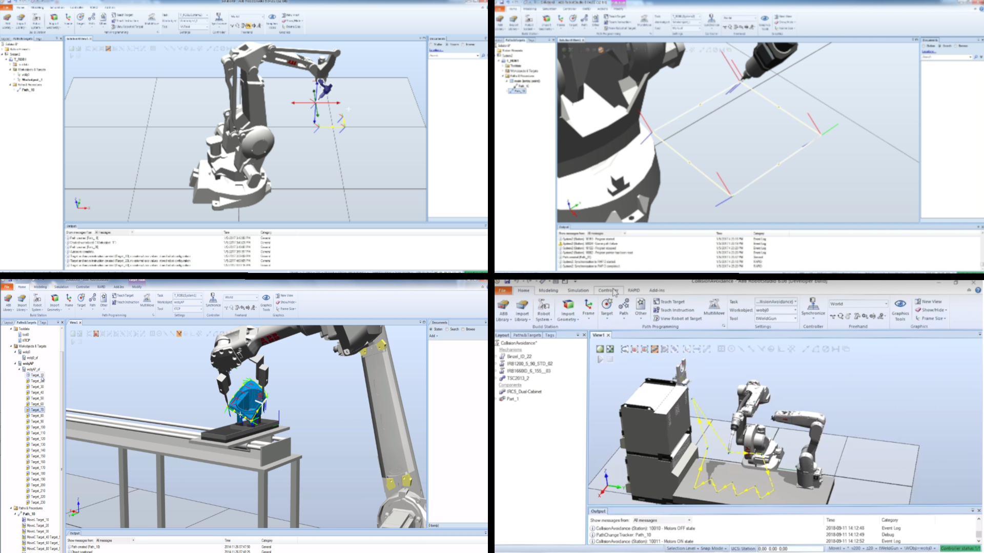Open Graphics Tools in the CollisionAvoidance window

(900, 304)
